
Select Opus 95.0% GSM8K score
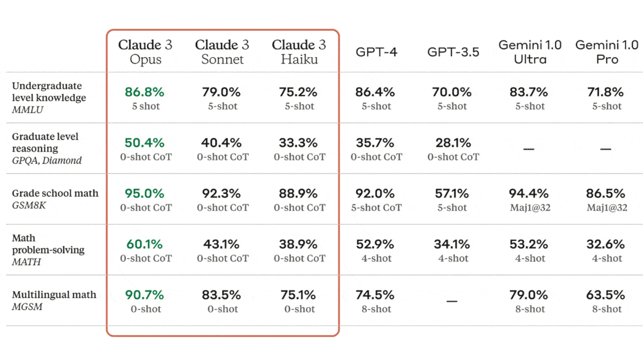[145, 193]
